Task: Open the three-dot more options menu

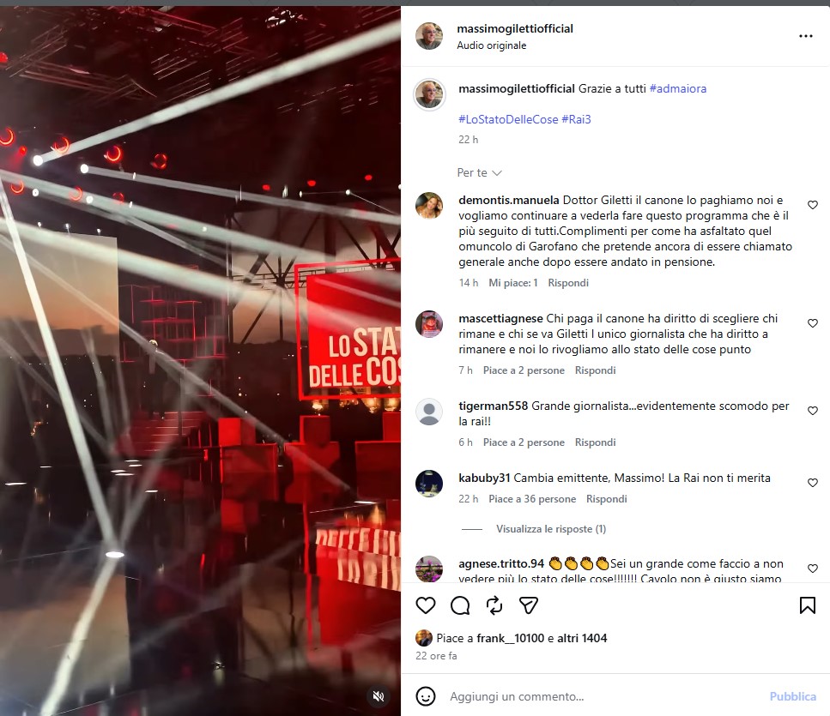Action: point(806,36)
